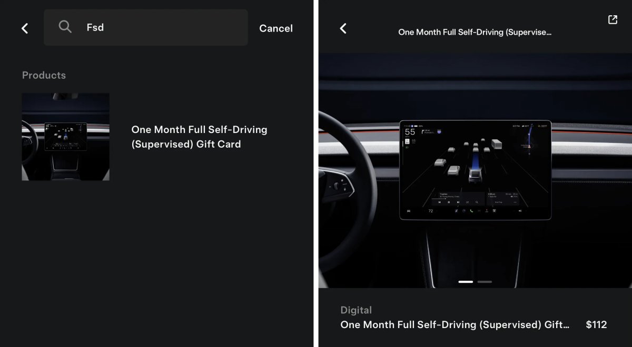Click the magnifying glass search icon
The image size is (632, 347).
click(65, 27)
